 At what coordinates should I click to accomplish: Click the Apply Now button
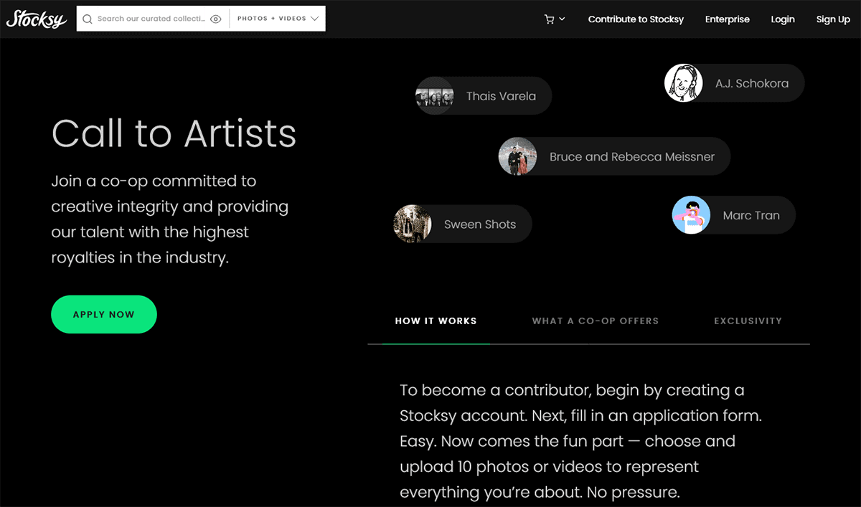point(104,314)
